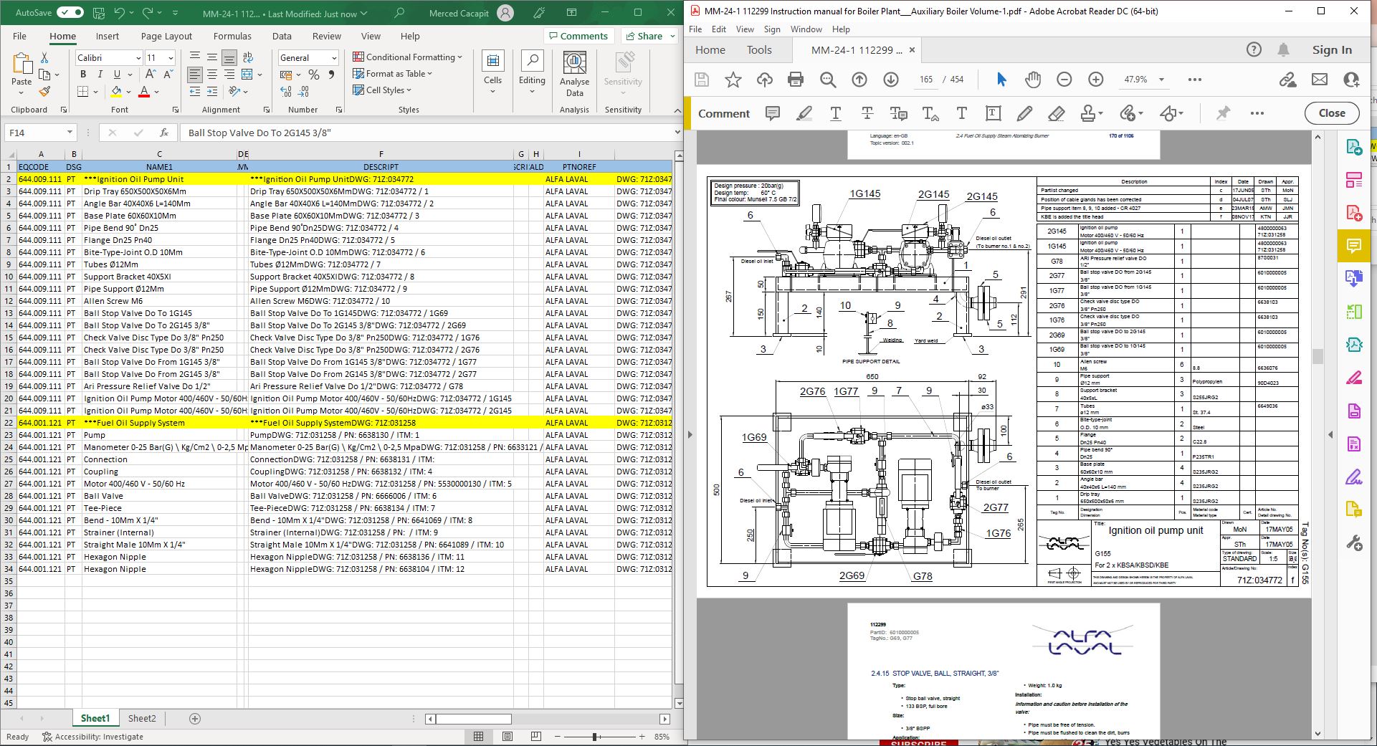Click the Excel zoom slider handle

594,737
